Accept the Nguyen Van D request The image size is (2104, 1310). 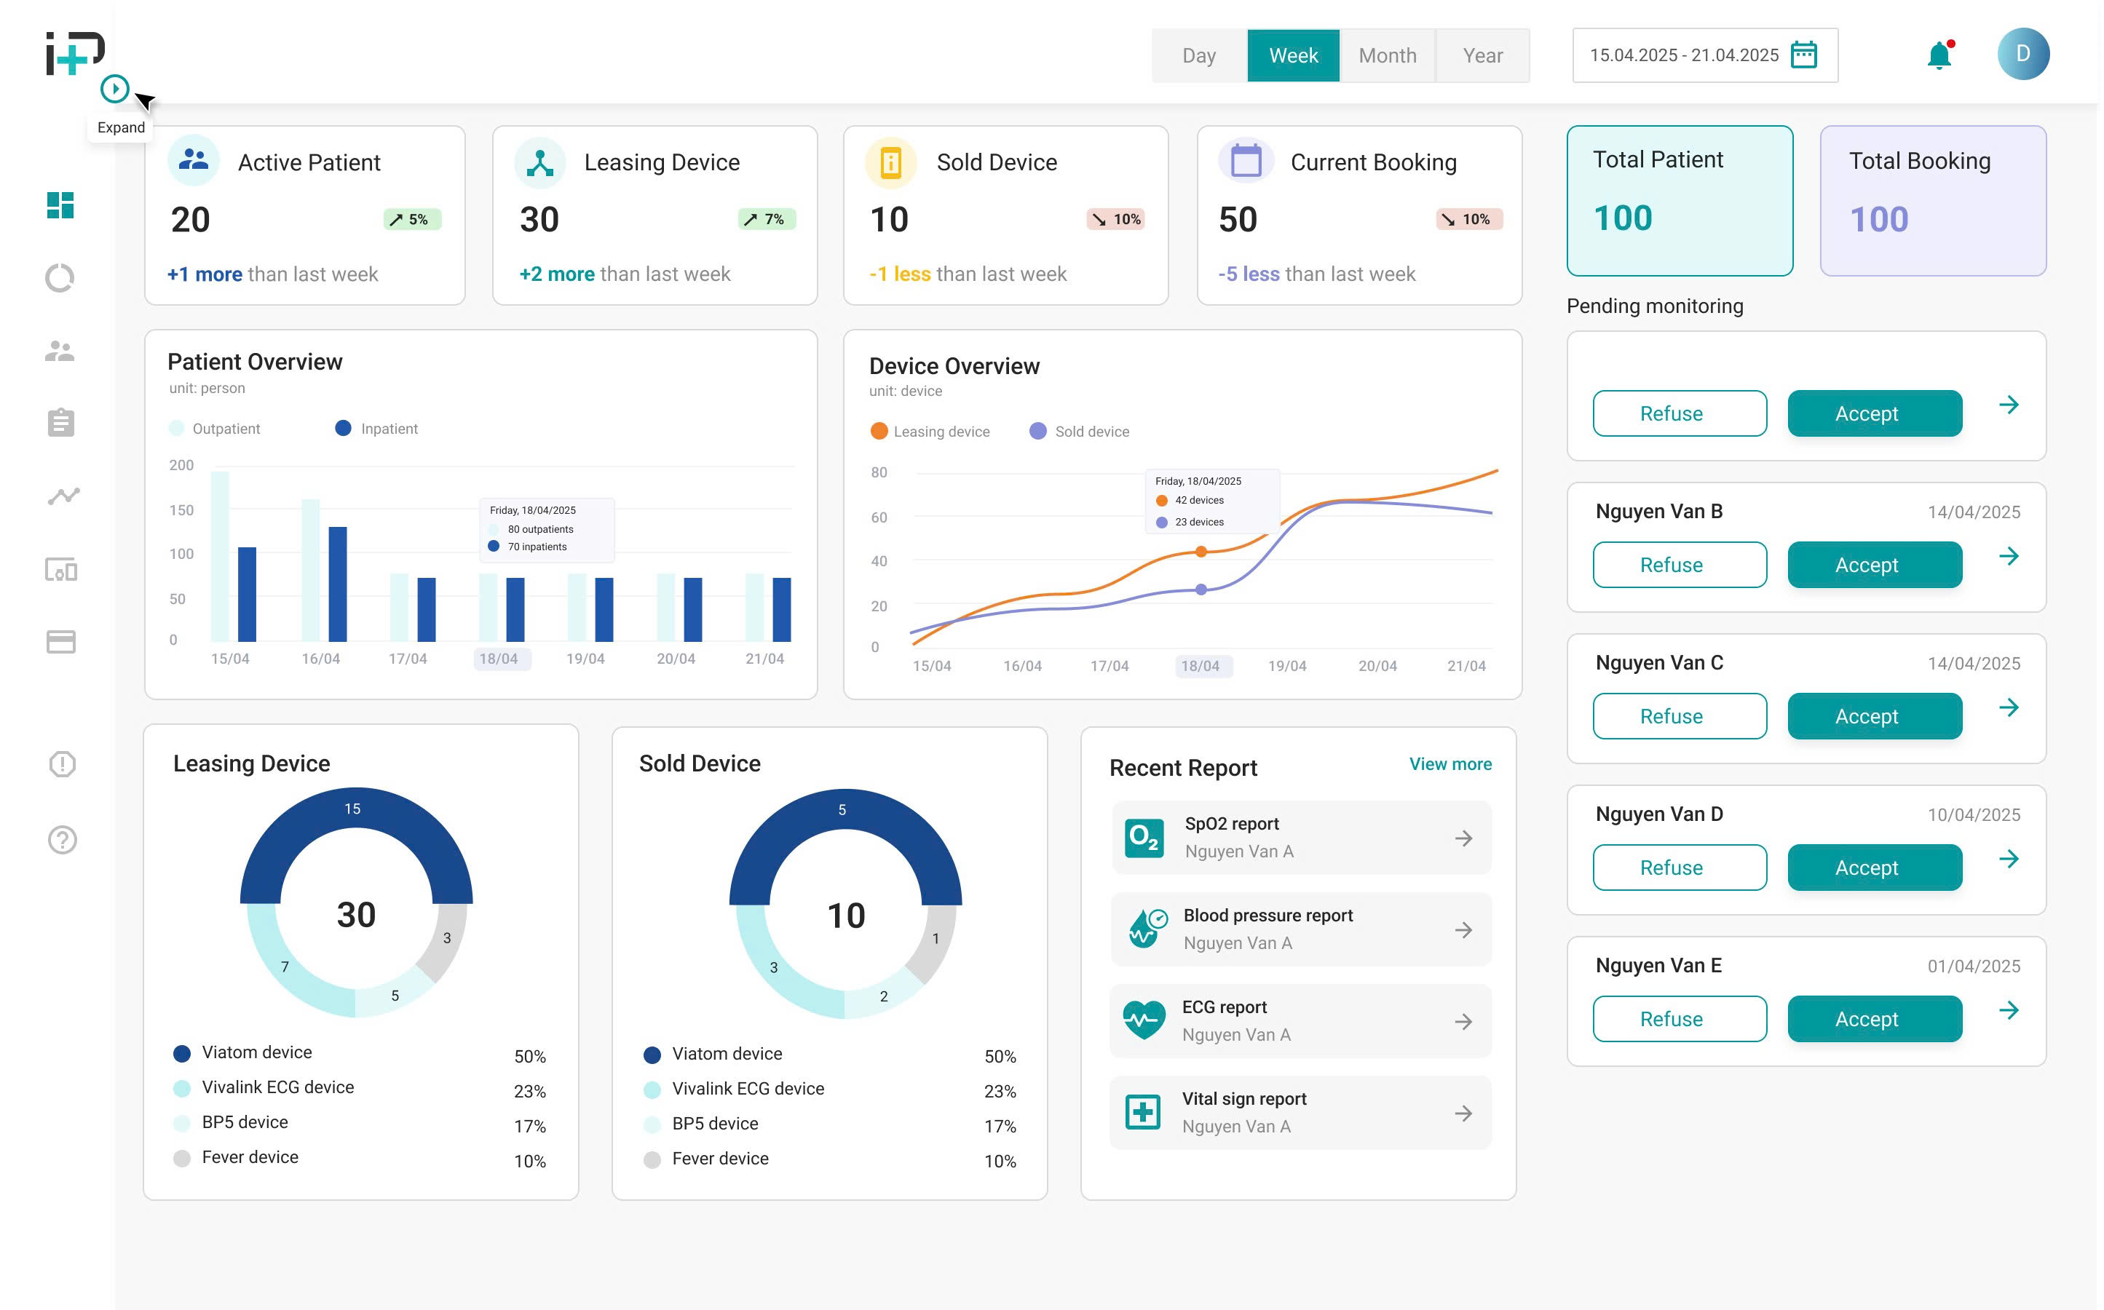coord(1875,868)
